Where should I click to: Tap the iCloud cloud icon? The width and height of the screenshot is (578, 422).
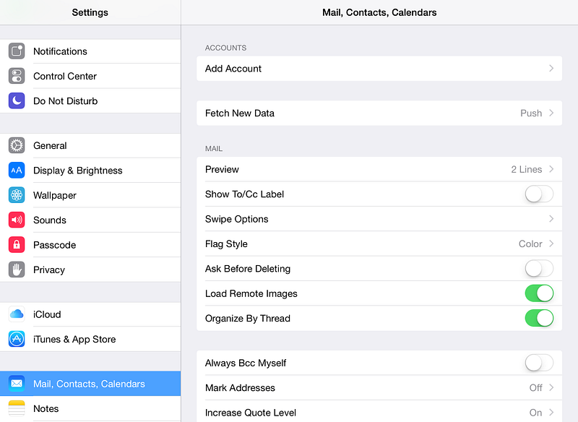tap(17, 314)
